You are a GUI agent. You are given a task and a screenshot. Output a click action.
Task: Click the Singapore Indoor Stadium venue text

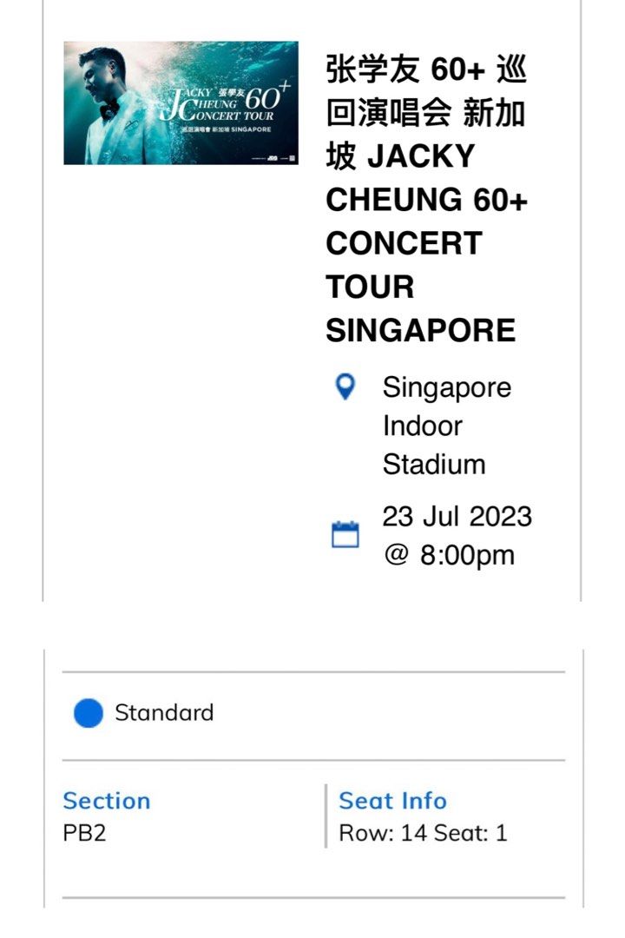(x=444, y=425)
